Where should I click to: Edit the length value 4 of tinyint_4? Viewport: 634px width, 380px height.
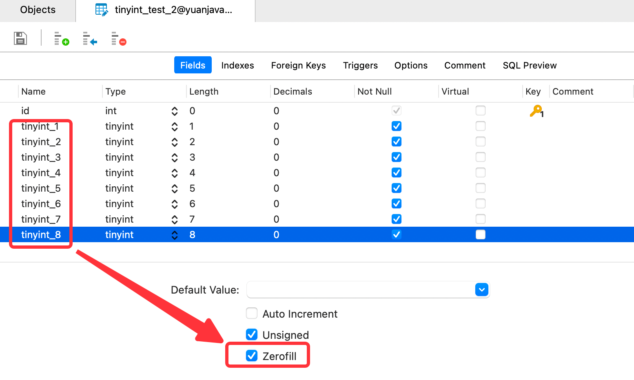point(192,173)
